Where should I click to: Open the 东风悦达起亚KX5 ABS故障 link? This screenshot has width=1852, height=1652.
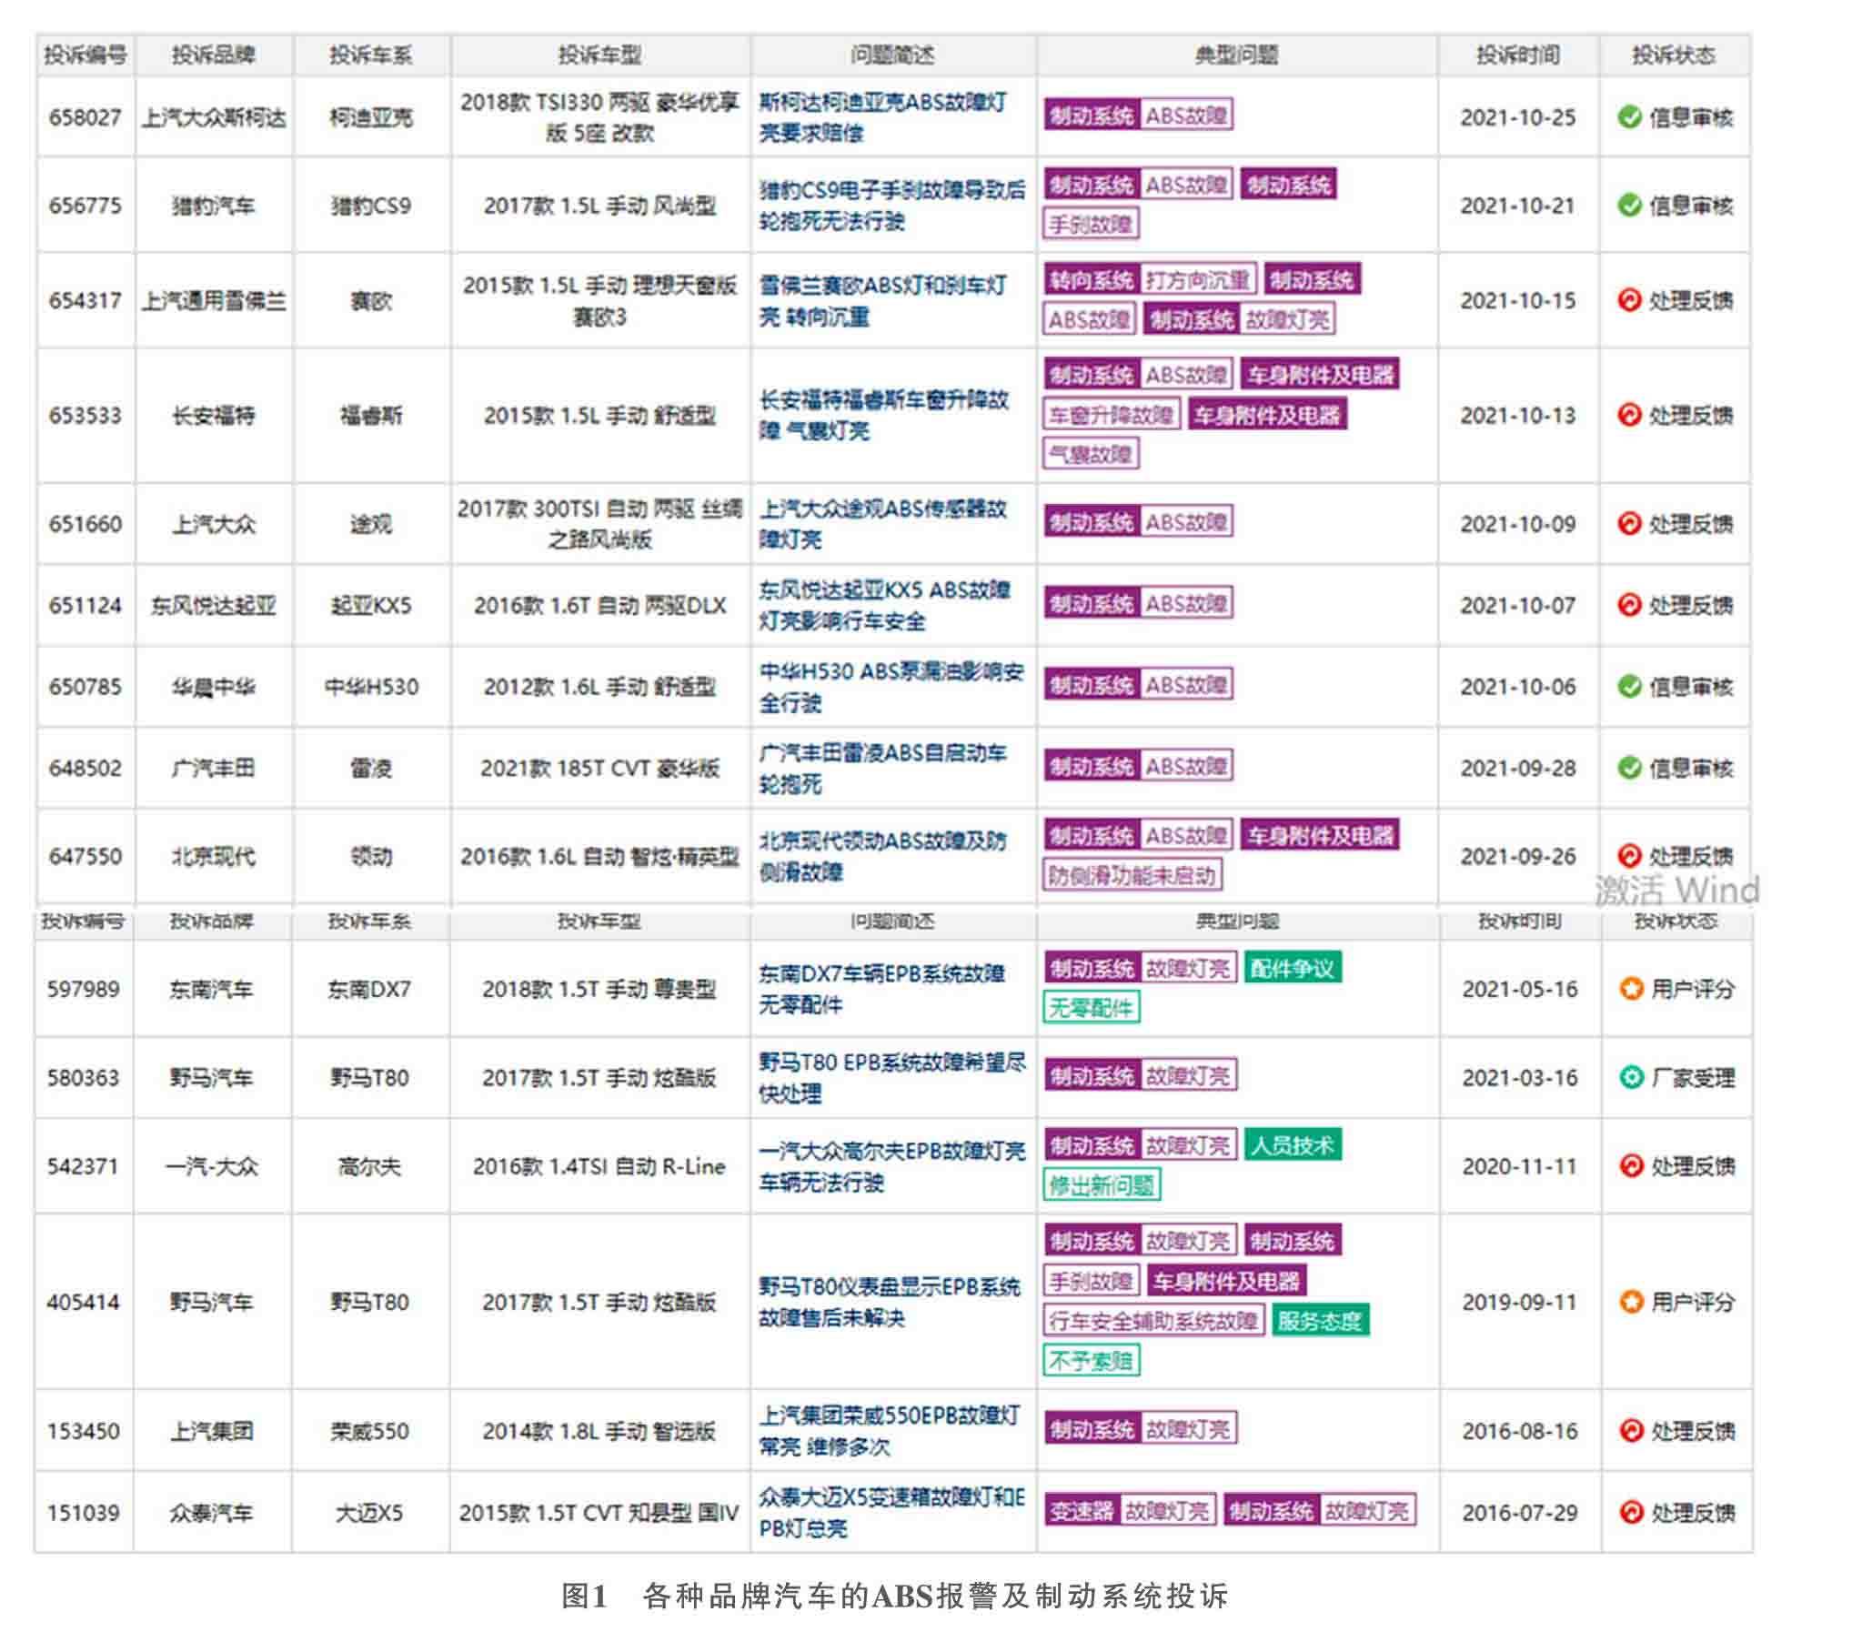click(x=885, y=606)
